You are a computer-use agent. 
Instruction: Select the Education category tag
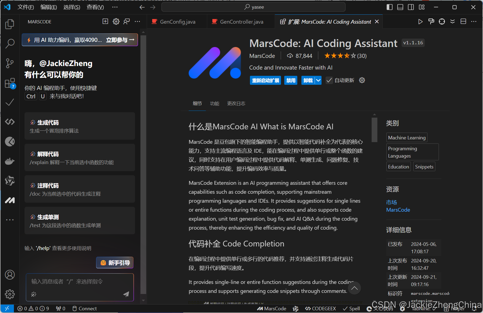(x=398, y=167)
